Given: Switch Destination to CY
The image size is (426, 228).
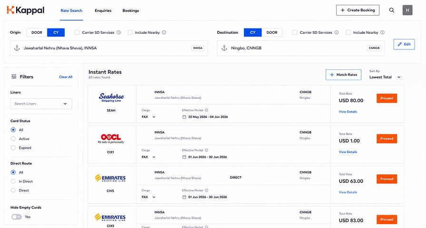Looking at the screenshot, I should tap(252, 32).
